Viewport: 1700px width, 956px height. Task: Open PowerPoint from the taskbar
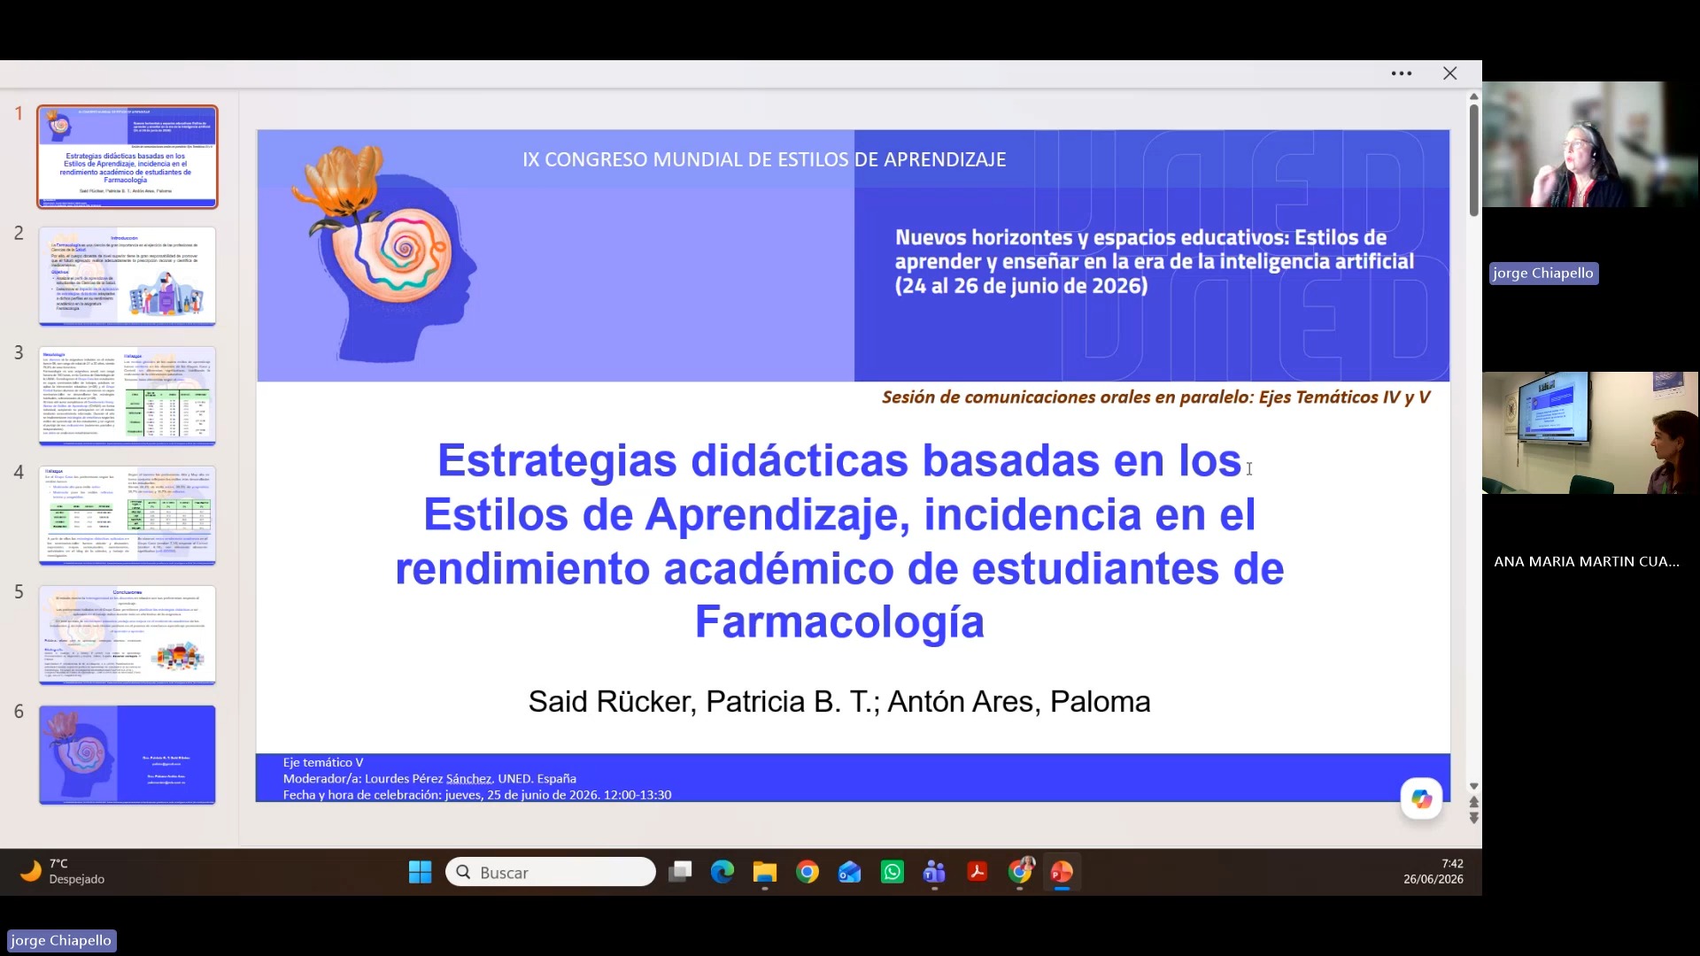(1062, 873)
